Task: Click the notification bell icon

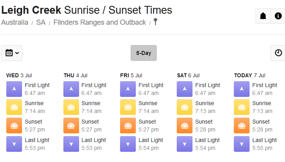Action: pos(263,16)
